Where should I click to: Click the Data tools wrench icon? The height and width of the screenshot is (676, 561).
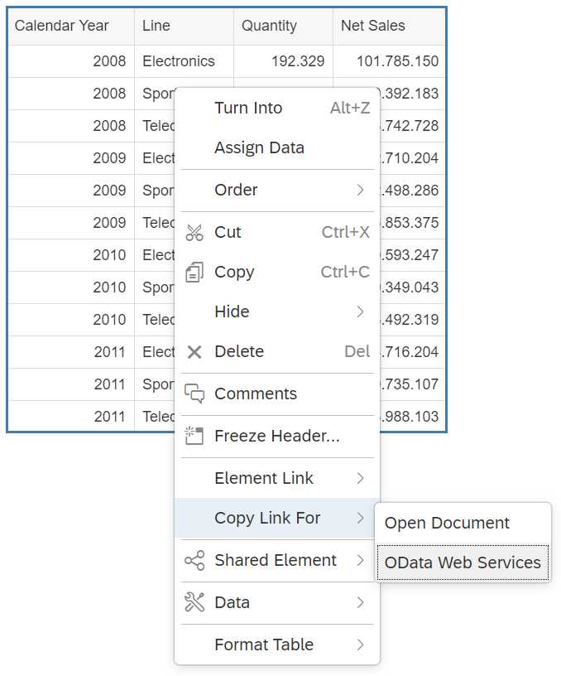point(194,602)
